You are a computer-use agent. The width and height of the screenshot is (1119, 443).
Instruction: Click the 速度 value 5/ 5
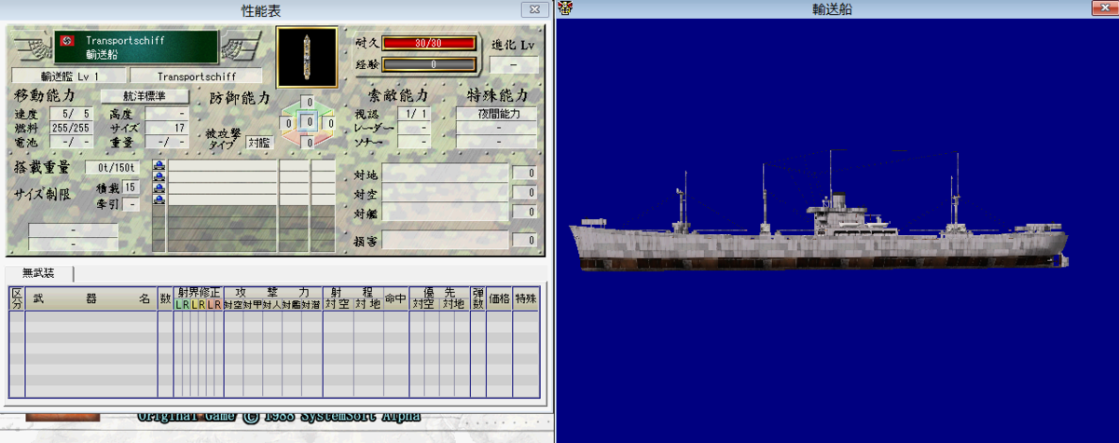coord(72,114)
